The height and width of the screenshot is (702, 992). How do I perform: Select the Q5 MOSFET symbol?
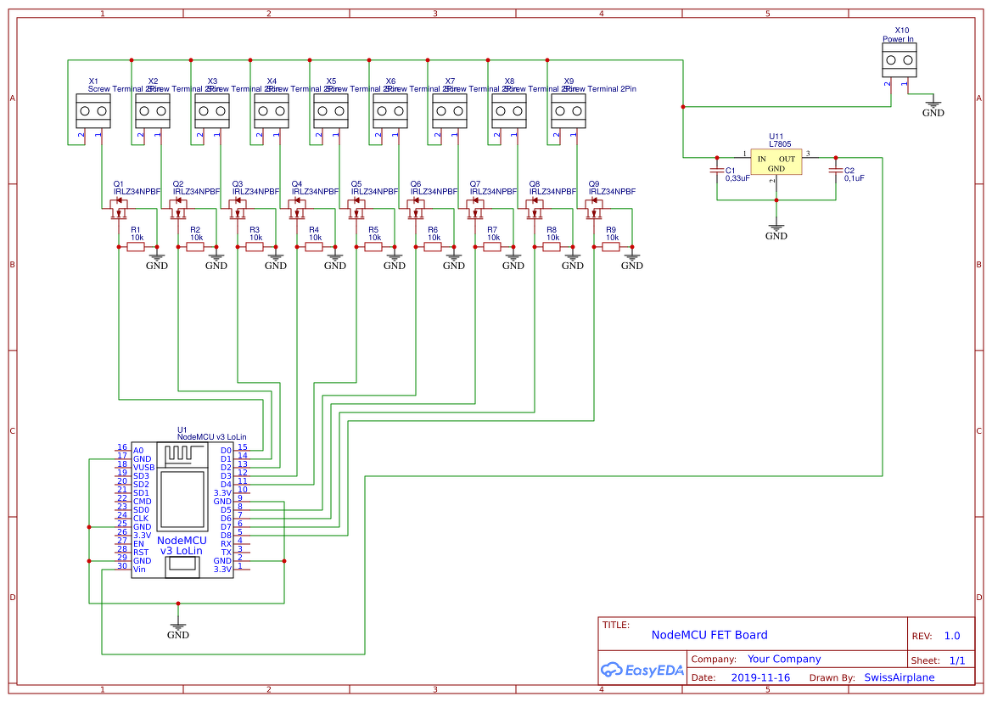(356, 208)
